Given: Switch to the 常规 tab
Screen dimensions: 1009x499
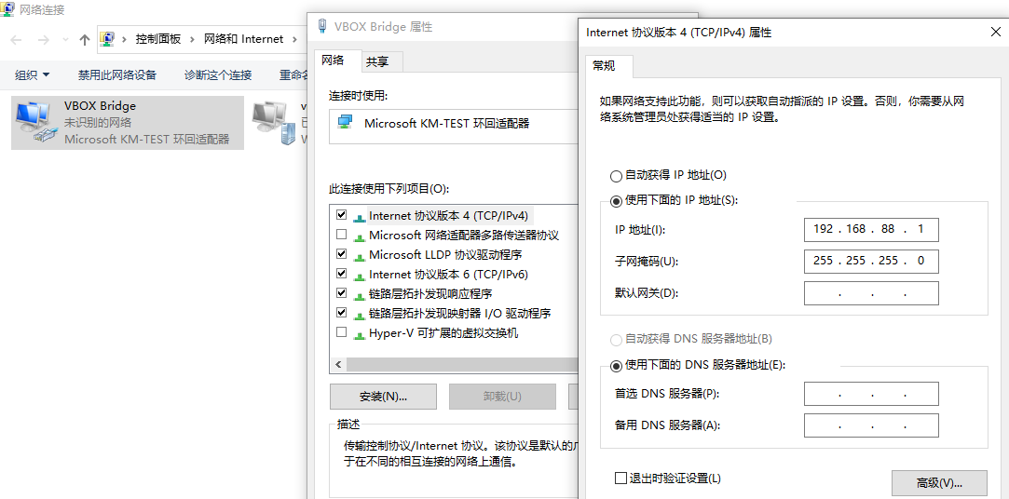Looking at the screenshot, I should click(x=609, y=65).
